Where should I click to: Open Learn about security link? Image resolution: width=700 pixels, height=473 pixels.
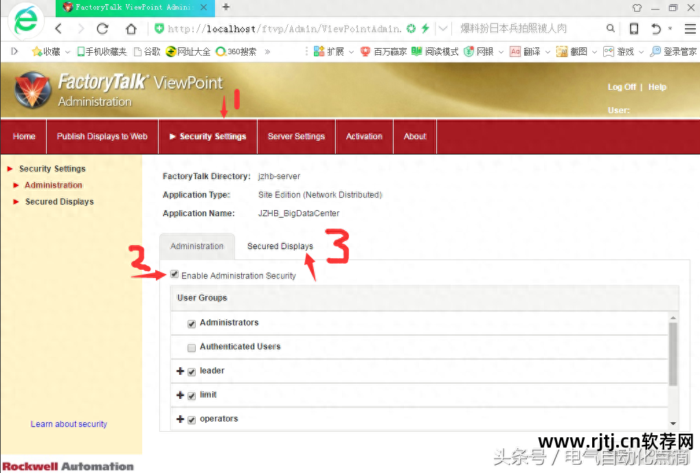[69, 424]
